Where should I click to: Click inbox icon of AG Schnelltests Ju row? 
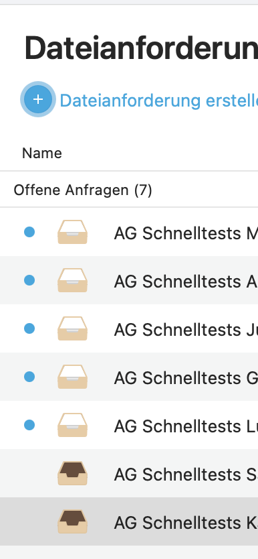tap(72, 328)
